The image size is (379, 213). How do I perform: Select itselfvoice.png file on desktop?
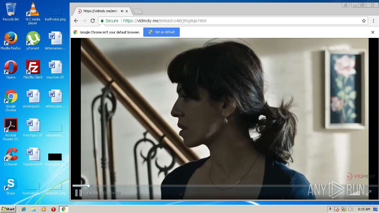click(x=55, y=14)
